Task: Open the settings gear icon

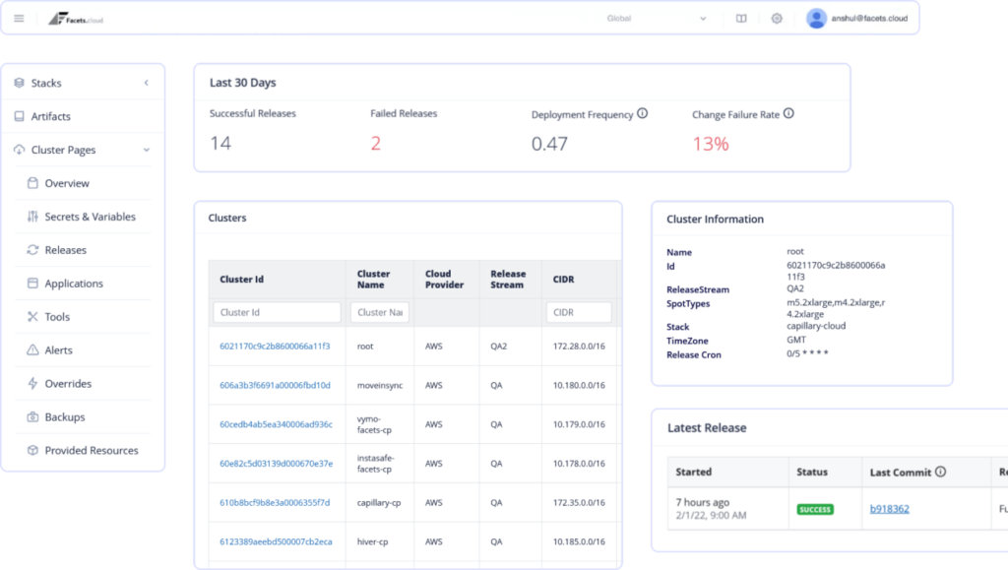Action: pyautogui.click(x=776, y=18)
